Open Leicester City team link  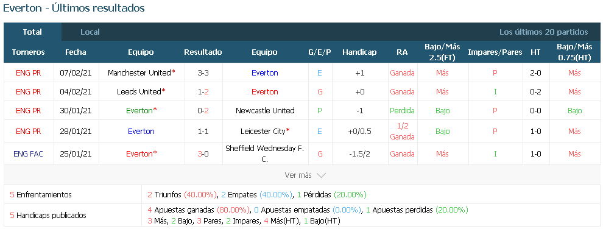(x=263, y=131)
